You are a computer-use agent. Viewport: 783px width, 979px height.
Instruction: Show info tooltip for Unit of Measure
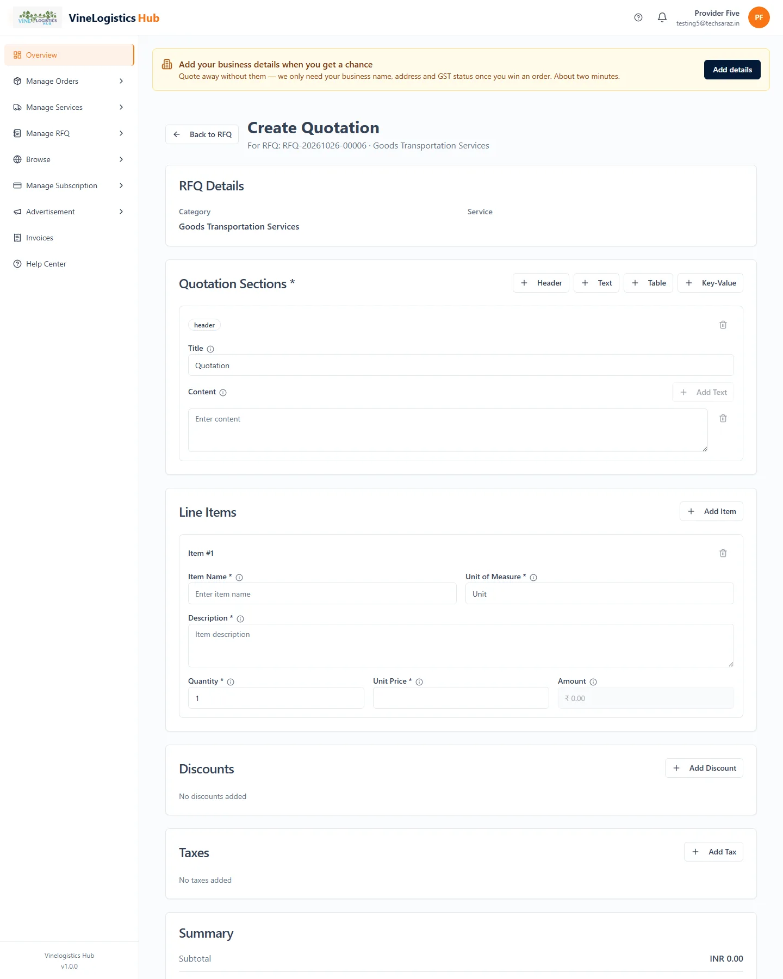coord(533,578)
